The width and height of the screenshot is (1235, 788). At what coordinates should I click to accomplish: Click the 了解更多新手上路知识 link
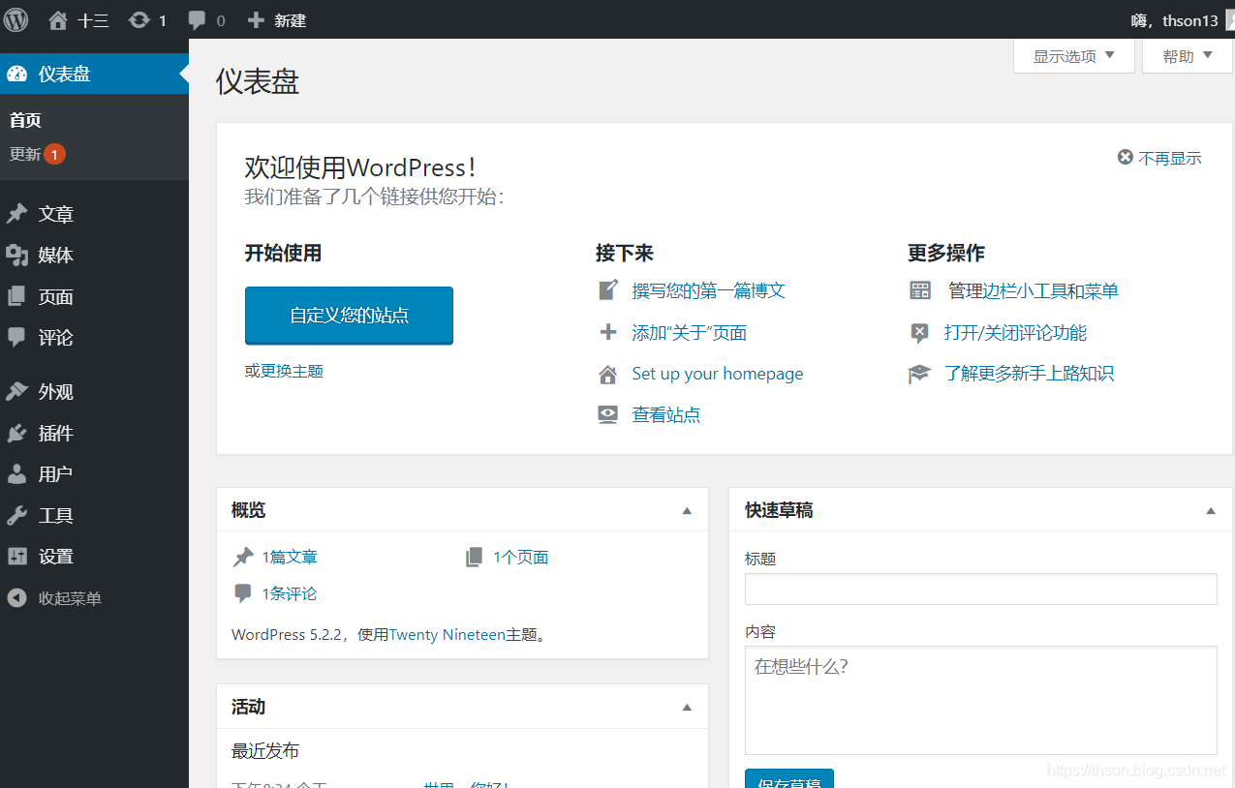coord(1029,374)
